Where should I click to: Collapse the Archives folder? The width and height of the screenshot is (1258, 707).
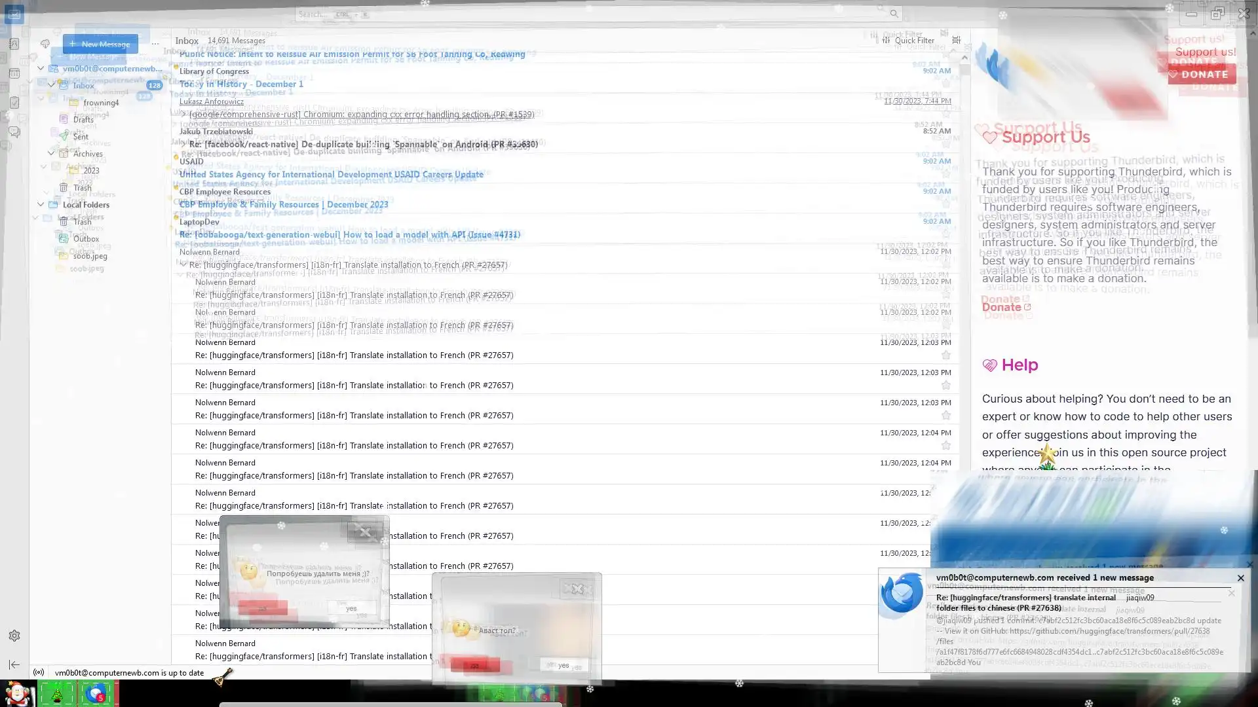[x=51, y=153]
